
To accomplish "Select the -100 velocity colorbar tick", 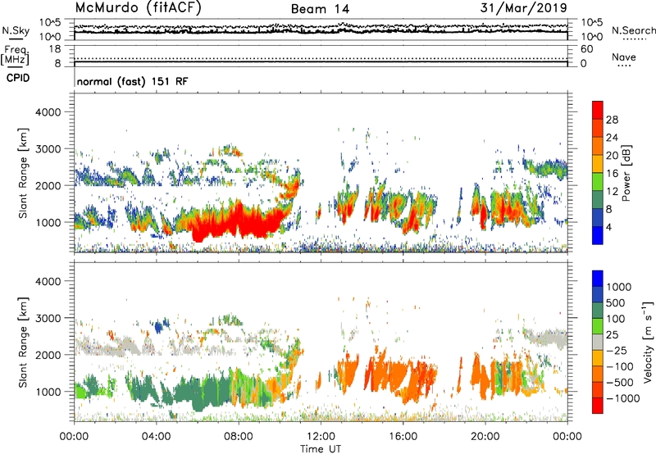I will click(620, 366).
